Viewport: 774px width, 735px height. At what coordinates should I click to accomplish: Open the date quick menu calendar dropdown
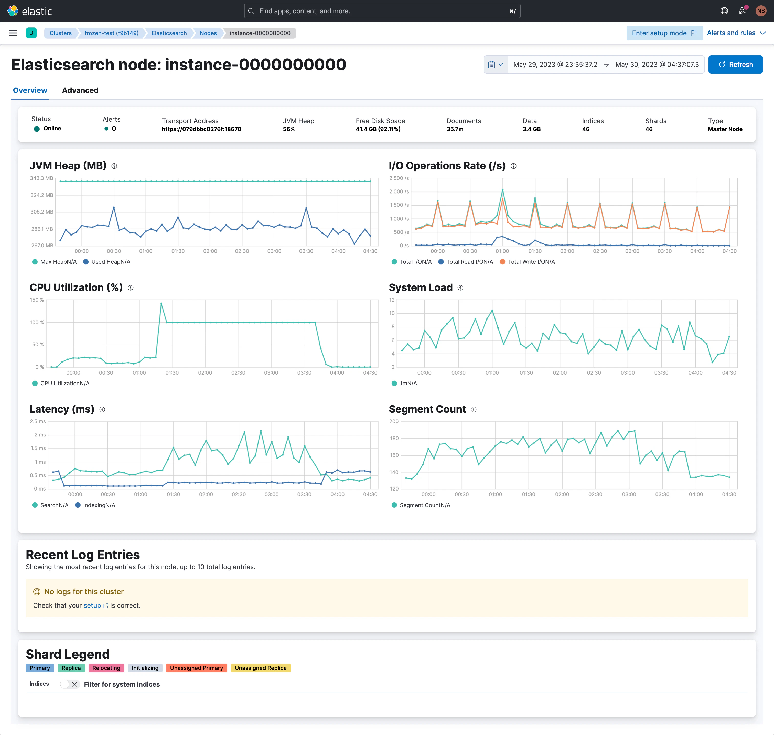tap(496, 65)
